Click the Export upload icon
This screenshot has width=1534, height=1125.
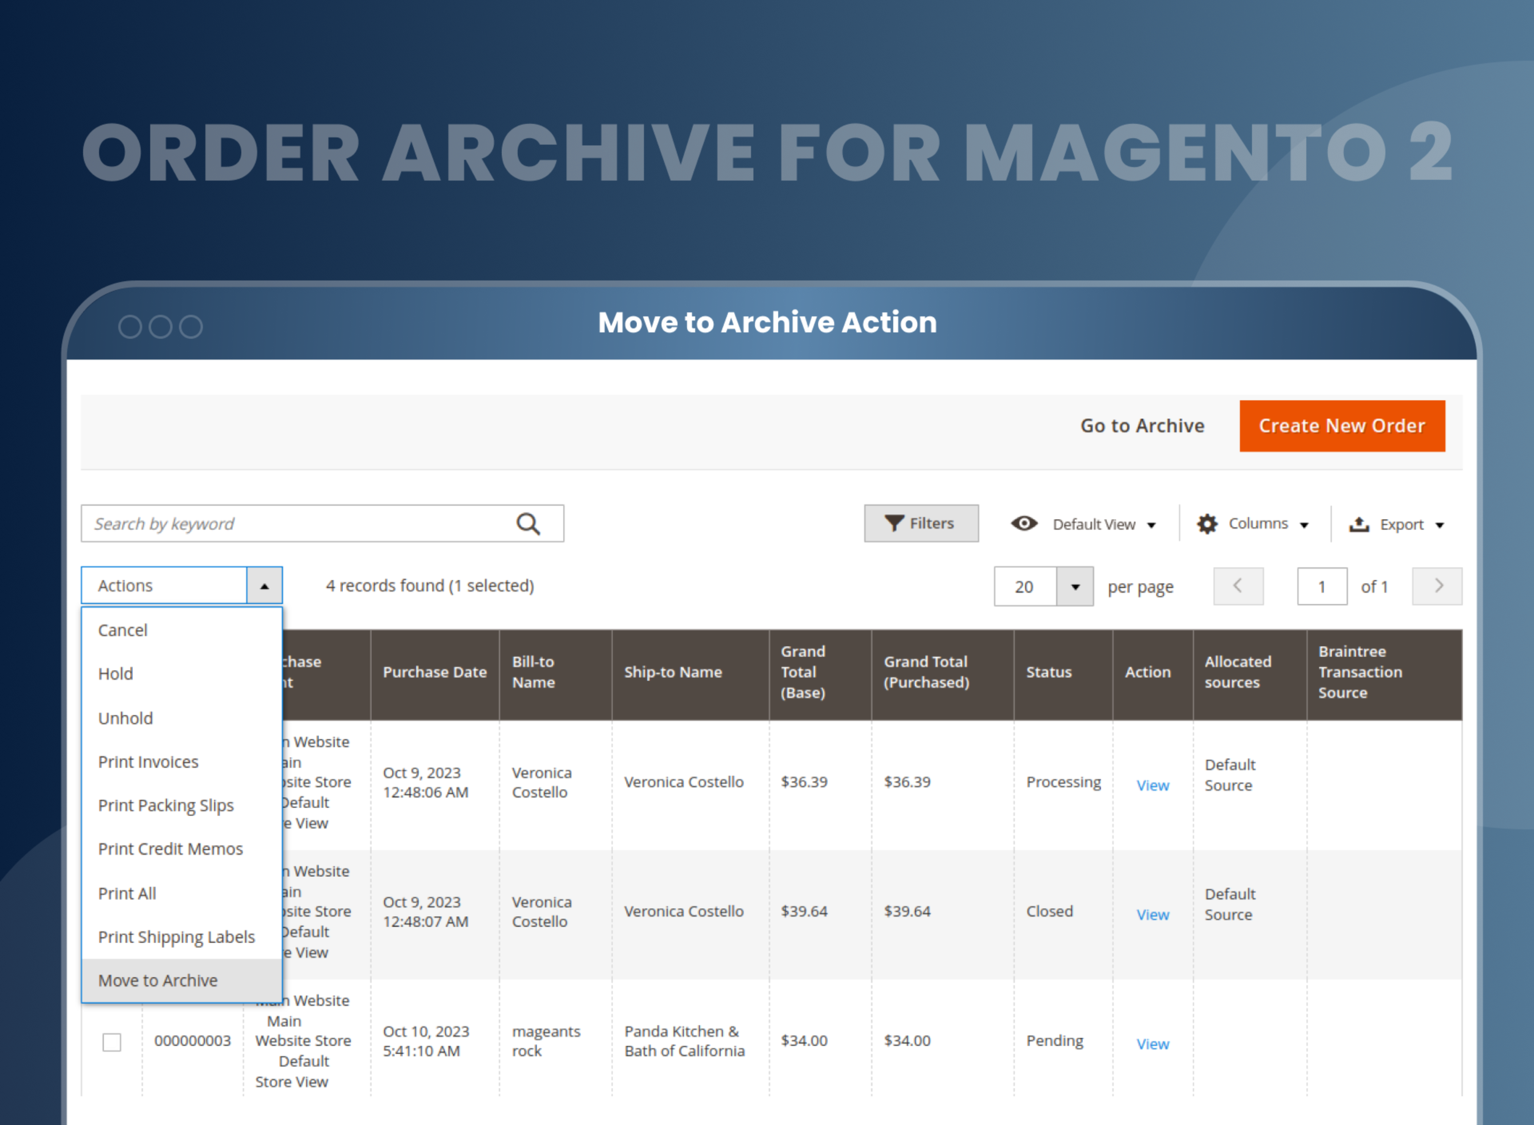[1358, 524]
